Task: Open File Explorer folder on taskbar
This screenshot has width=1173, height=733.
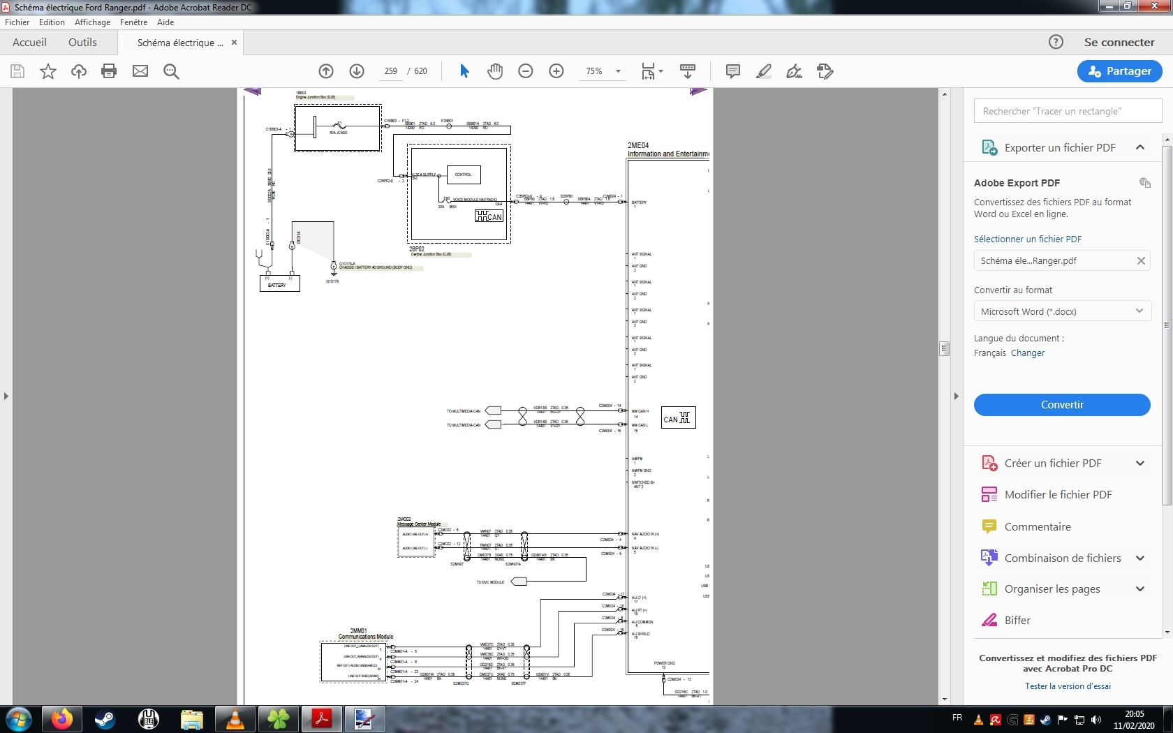Action: coord(192,719)
